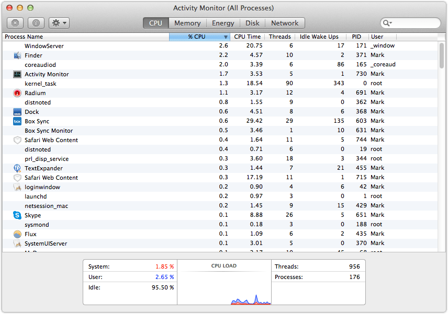Click inside the search field

coord(410,23)
